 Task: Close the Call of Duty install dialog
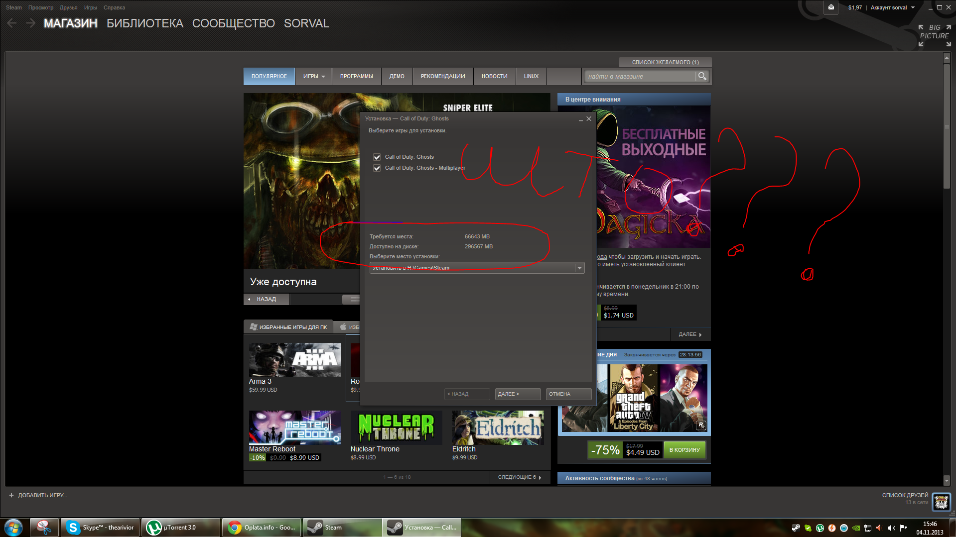pos(589,118)
